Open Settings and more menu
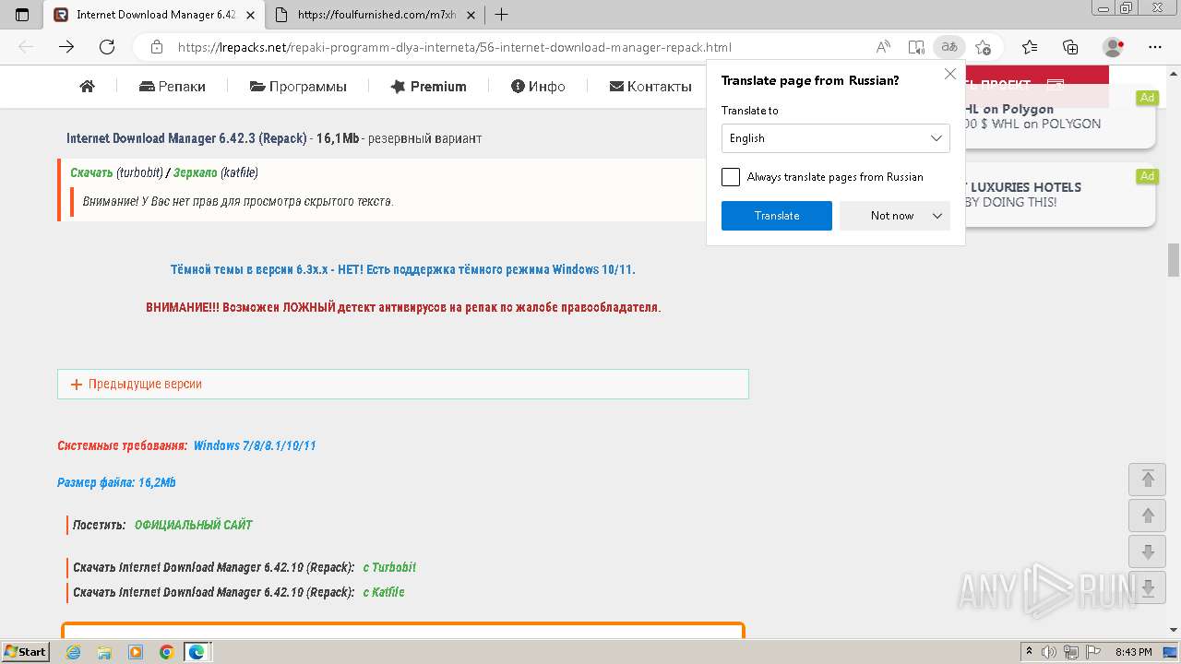Viewport: 1181px width, 664px height. pyautogui.click(x=1155, y=47)
